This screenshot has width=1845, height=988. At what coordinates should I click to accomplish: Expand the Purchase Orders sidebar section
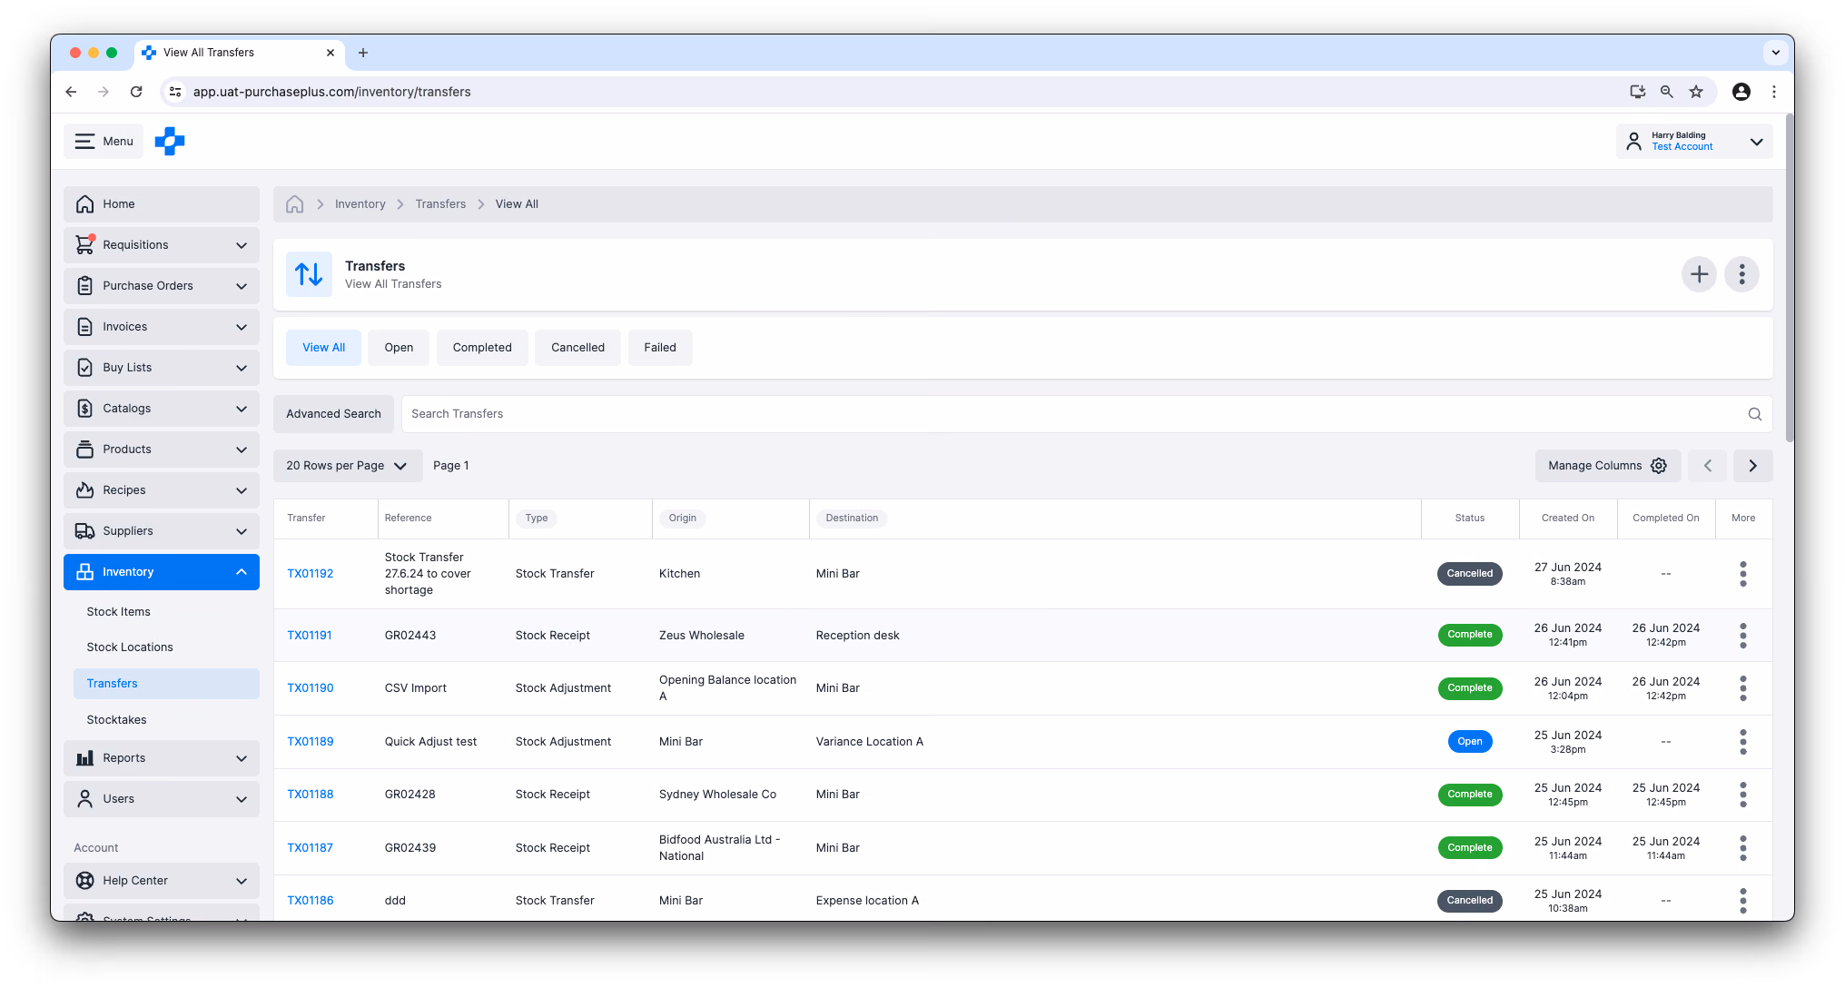point(162,286)
